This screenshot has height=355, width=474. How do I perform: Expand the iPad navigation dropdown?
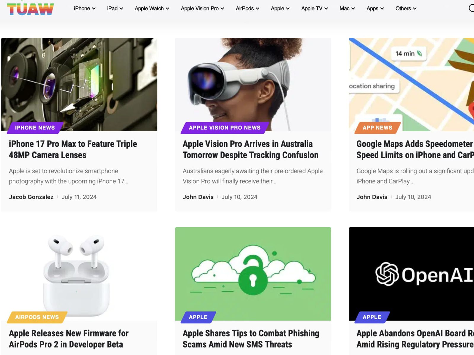[115, 9]
